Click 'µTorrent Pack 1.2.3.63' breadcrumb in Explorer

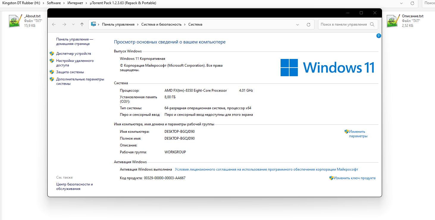coord(123,3)
